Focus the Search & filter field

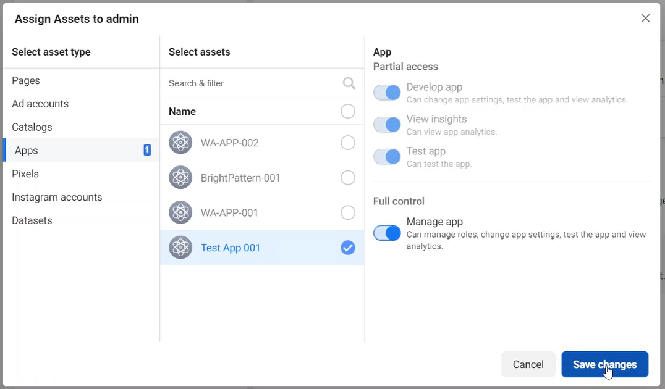click(x=253, y=83)
